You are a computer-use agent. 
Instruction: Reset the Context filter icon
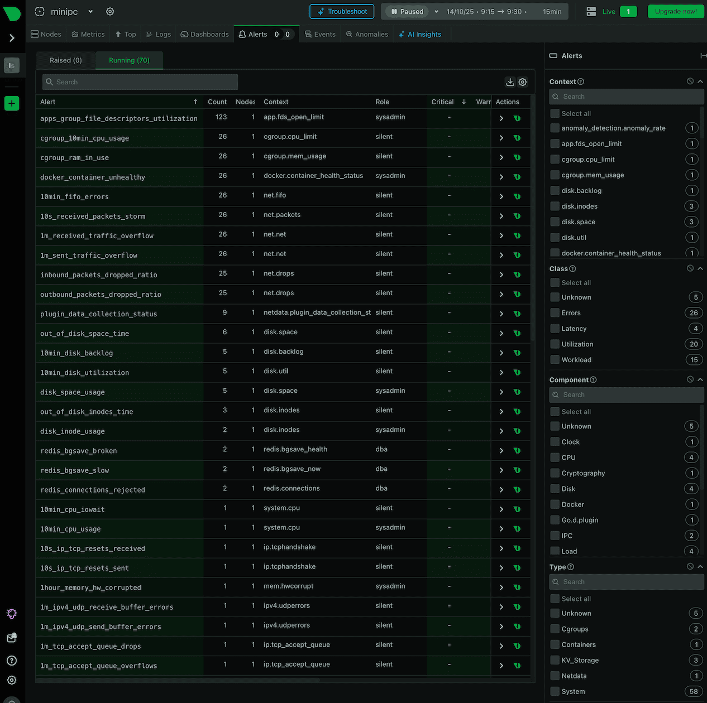(x=690, y=81)
